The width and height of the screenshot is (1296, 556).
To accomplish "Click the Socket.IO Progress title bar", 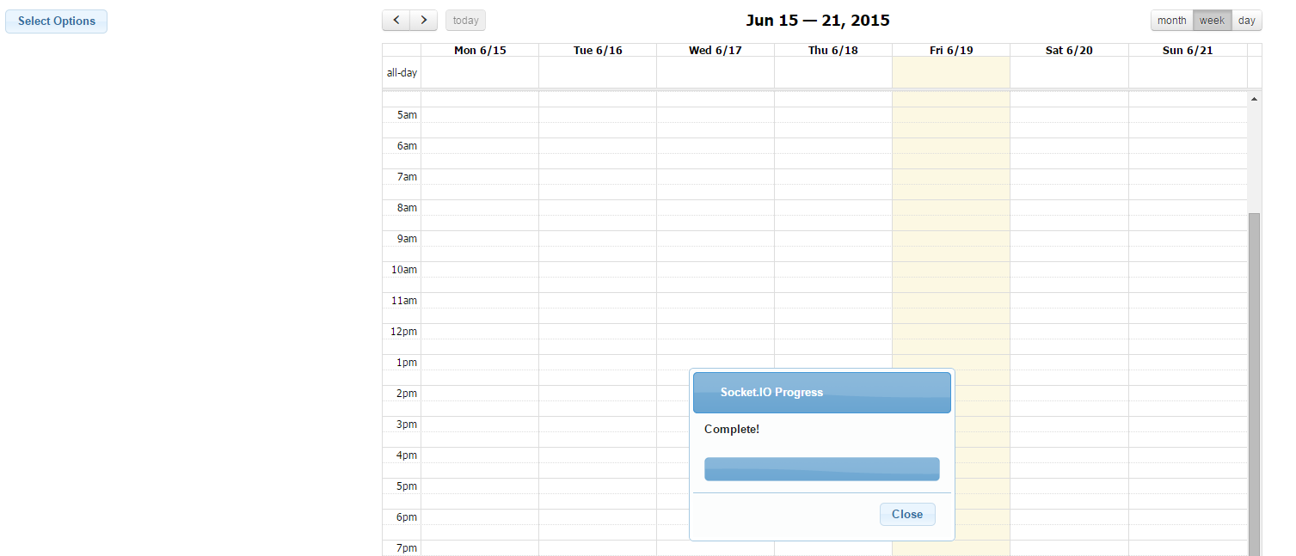I will [x=821, y=393].
